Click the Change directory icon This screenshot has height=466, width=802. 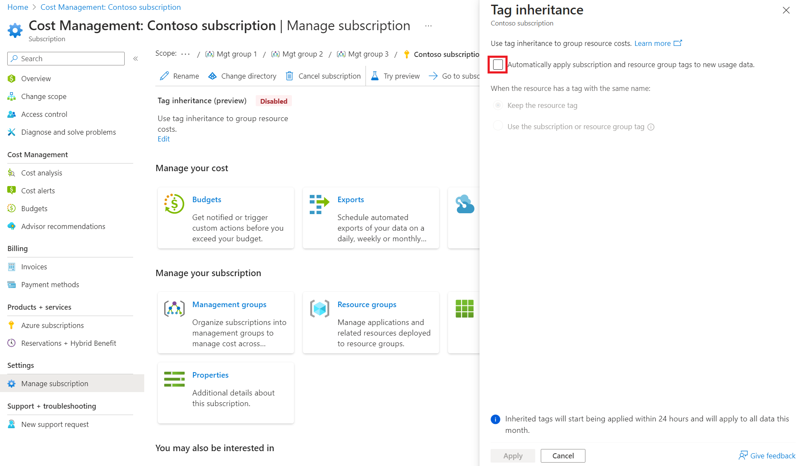(212, 76)
